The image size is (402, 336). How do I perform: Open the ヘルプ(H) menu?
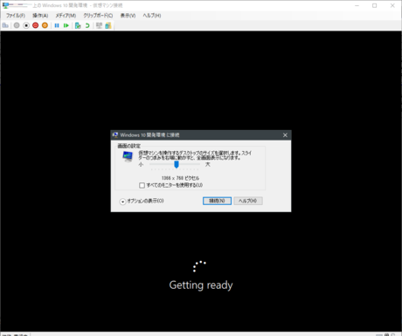click(x=152, y=16)
